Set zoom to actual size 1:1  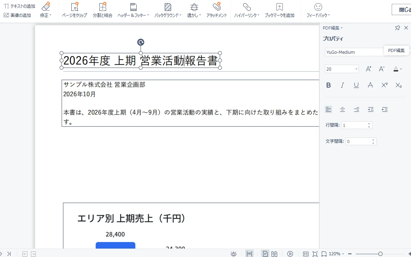click(x=306, y=254)
